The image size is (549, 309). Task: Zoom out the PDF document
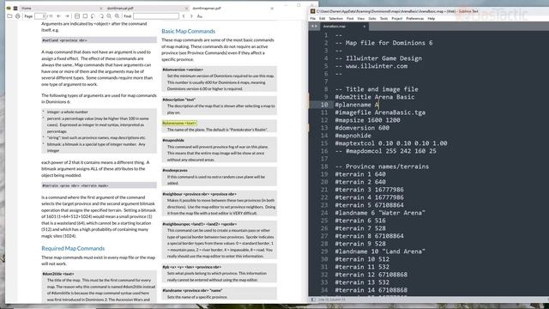point(109,16)
